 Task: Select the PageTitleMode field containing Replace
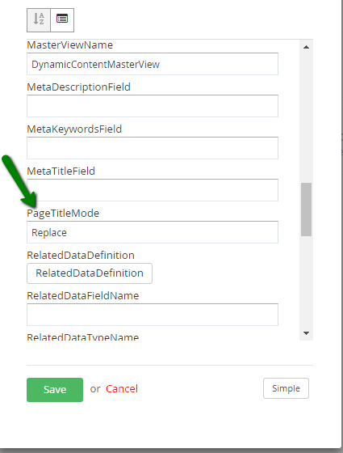pyautogui.click(x=153, y=232)
